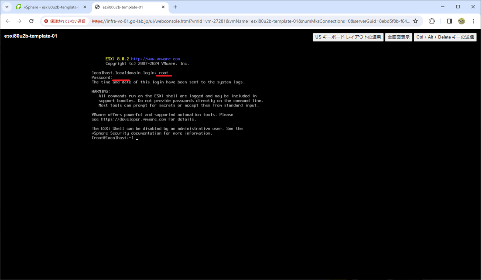Open the Chrome profile avatar
This screenshot has height=280, width=481.
(x=461, y=21)
